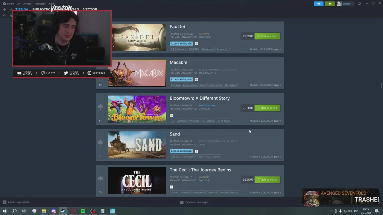Click Windows platform icon in Bloomtown row
Screen dimensions: 383x215
pyautogui.click(x=171, y=115)
